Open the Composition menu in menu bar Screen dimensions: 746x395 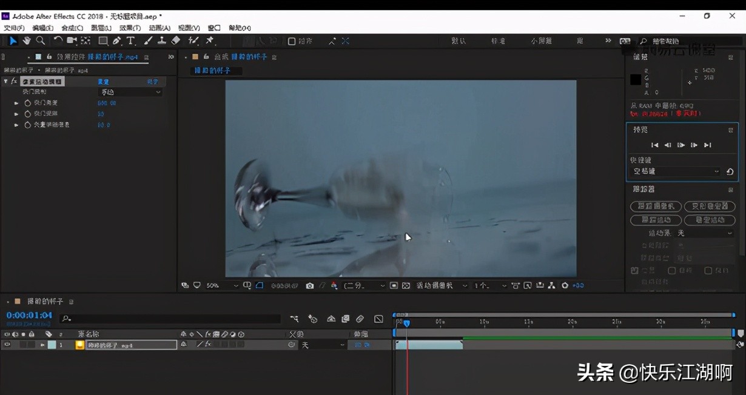click(x=72, y=28)
